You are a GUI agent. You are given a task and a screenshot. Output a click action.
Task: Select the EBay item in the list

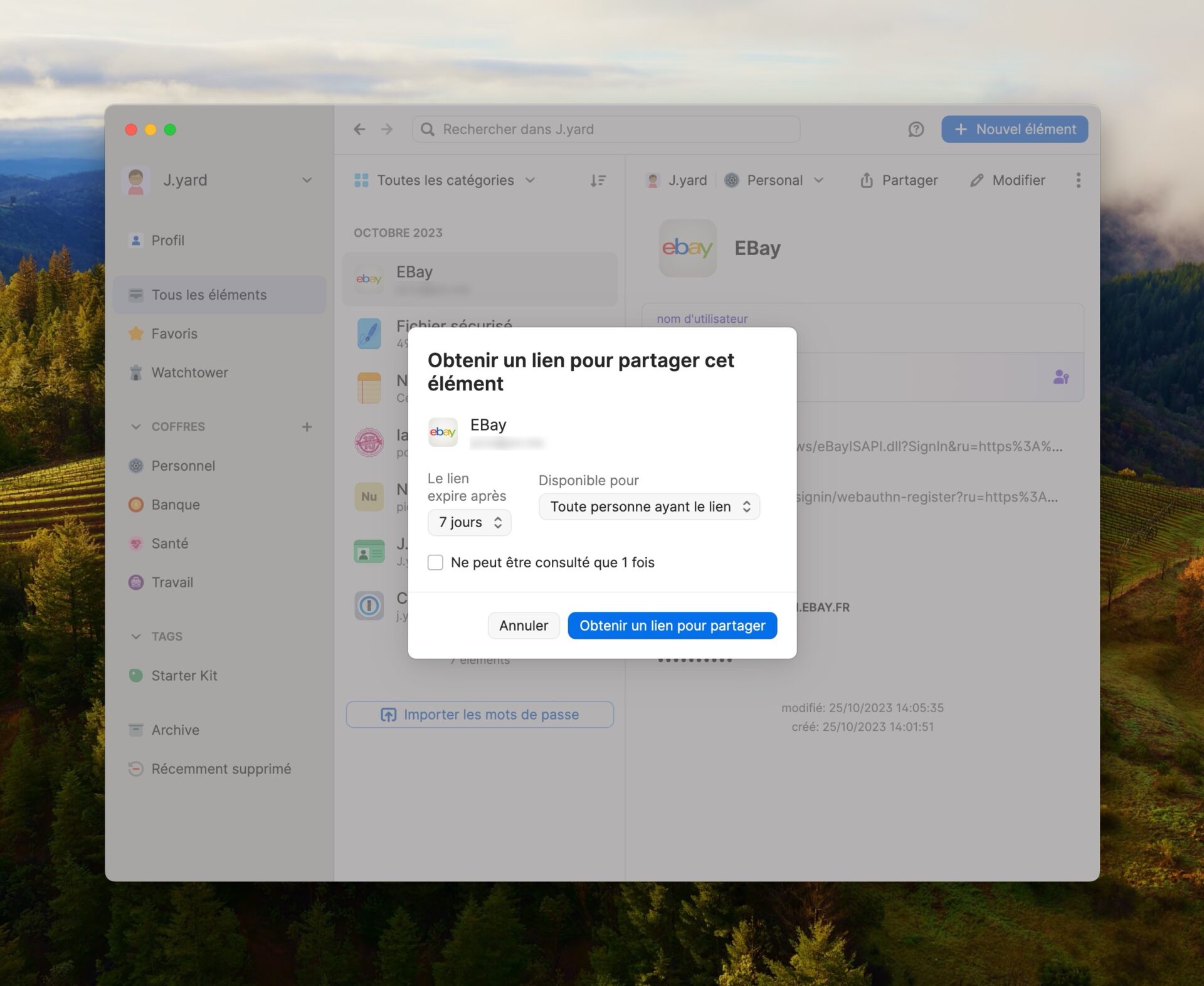tap(480, 279)
